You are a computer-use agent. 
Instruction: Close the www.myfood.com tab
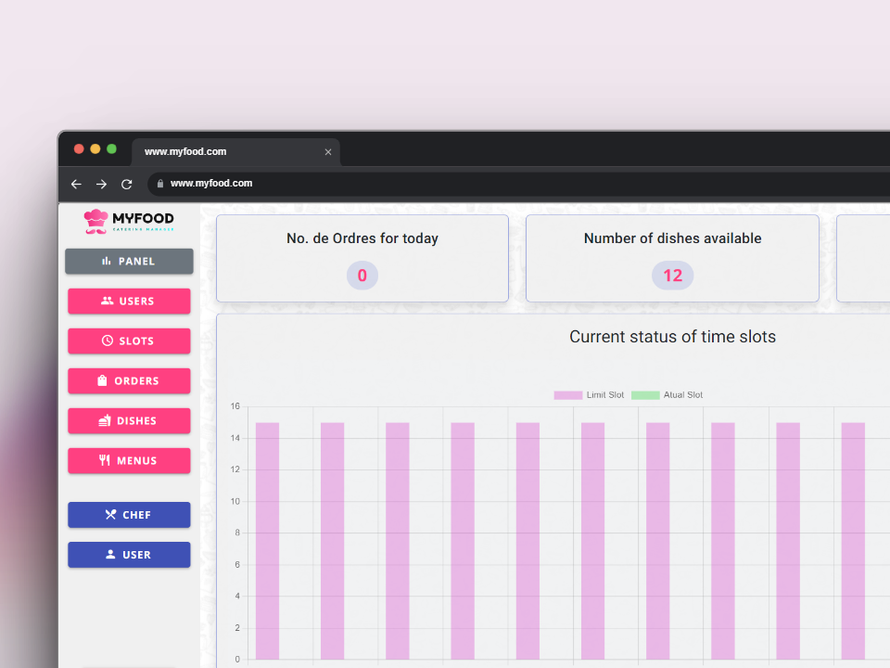(x=328, y=152)
